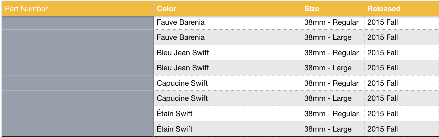
Task: Click Bleu Jean Swift cell in Large row
Action: click(227, 68)
